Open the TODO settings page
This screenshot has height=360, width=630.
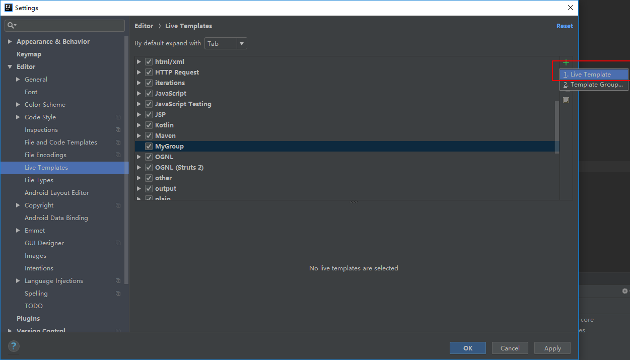point(34,306)
